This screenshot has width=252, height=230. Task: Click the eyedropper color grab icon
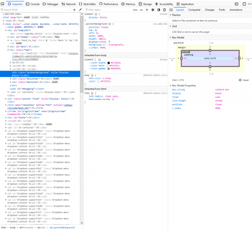point(80,10)
